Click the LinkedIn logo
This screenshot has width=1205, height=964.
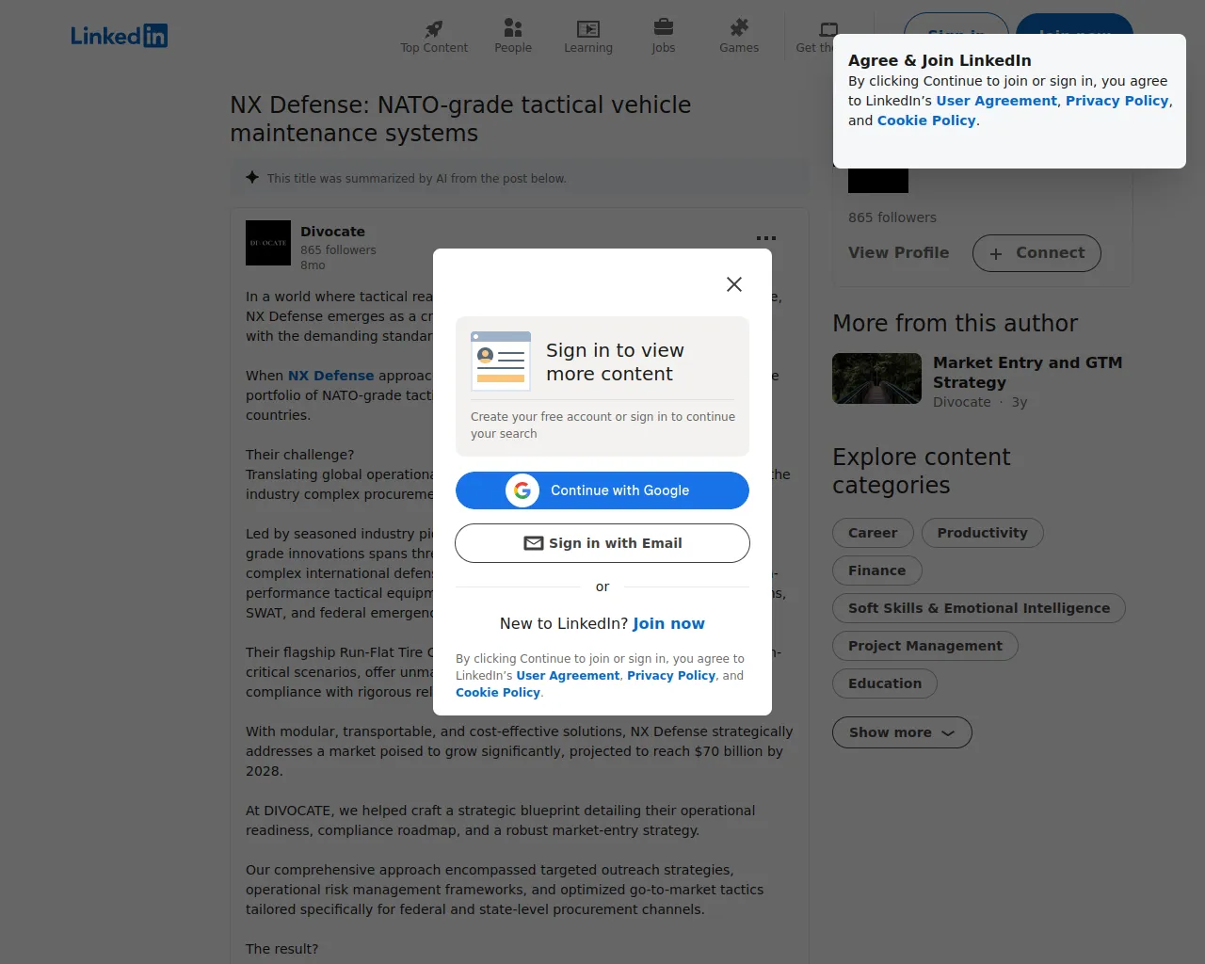tap(119, 36)
